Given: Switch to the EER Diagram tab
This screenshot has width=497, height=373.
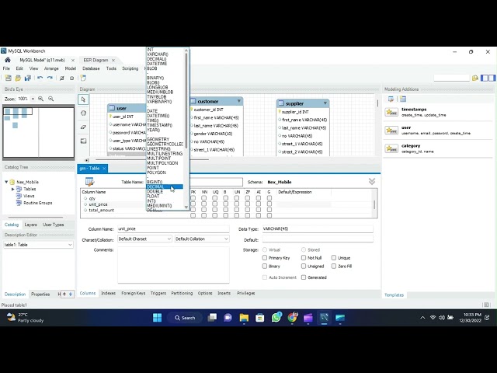Looking at the screenshot, I should tap(96, 60).
